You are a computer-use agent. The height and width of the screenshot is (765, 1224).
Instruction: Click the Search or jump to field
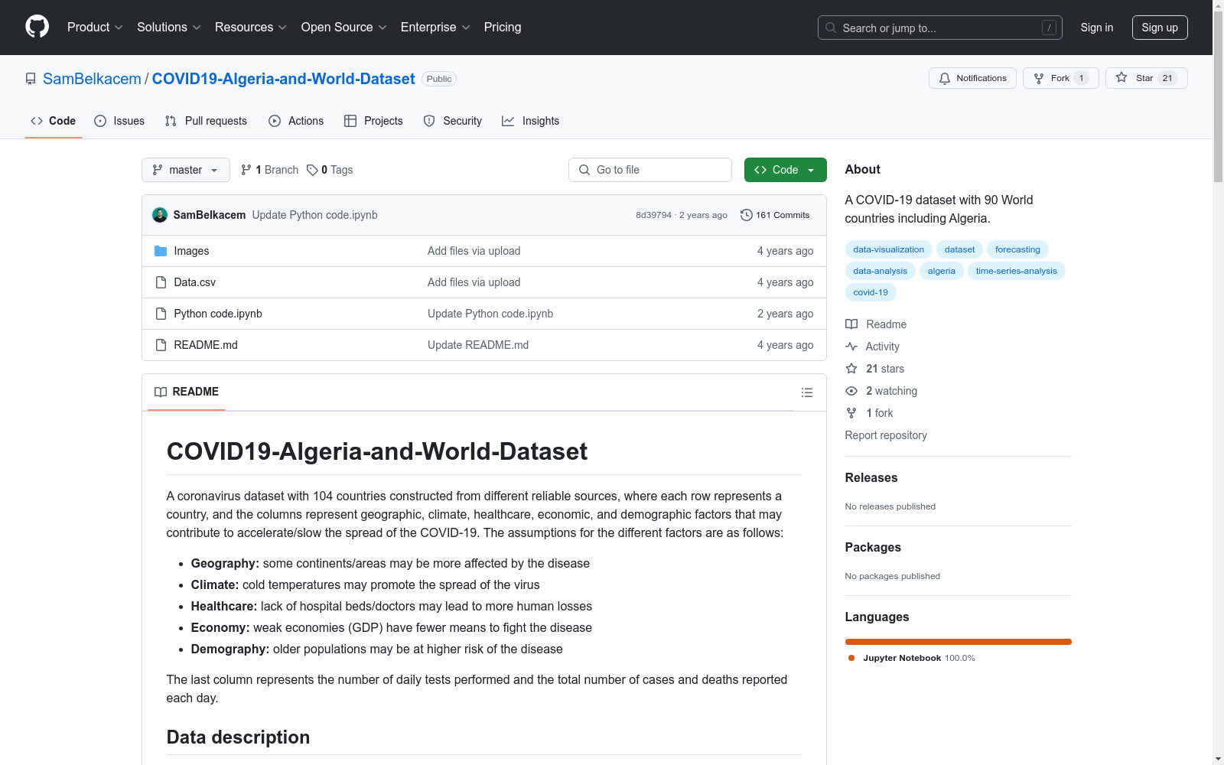tap(940, 28)
